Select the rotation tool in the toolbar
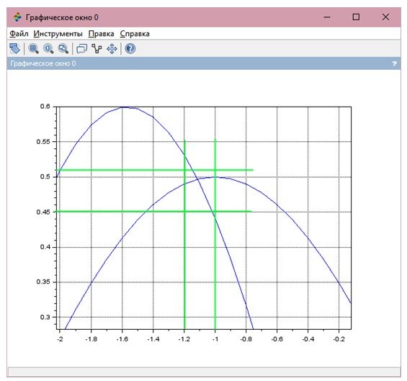Screen dimensions: 407x381 pyautogui.click(x=14, y=48)
